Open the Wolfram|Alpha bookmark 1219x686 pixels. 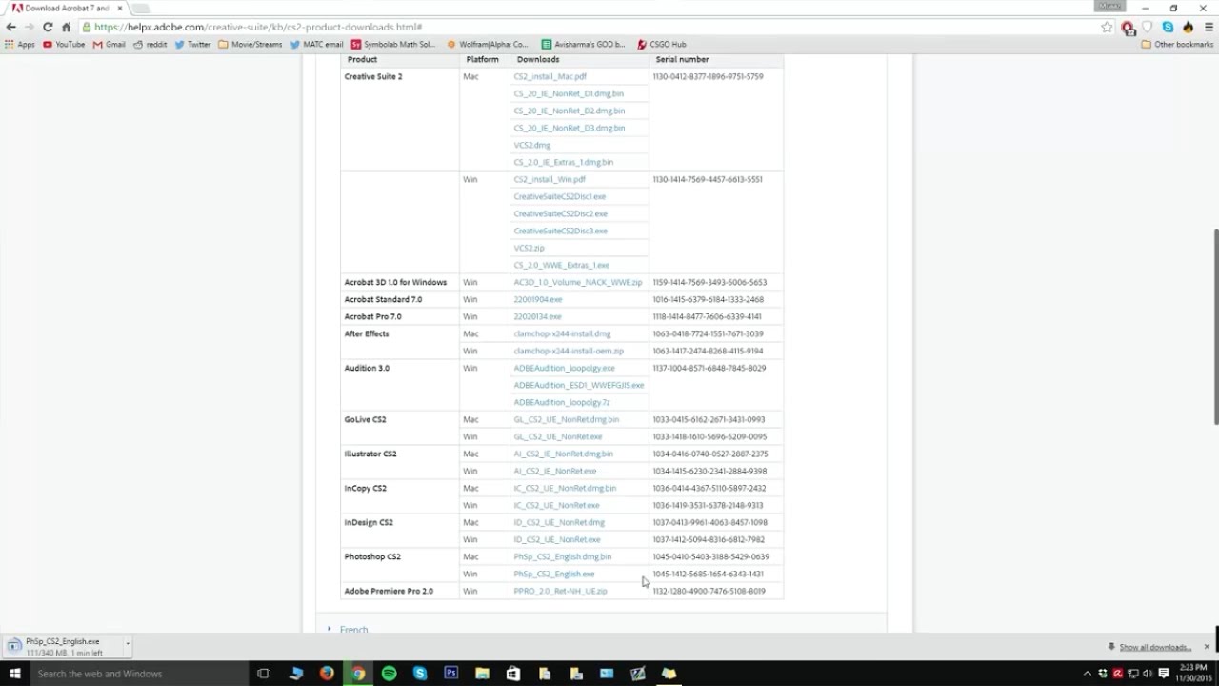[x=488, y=44]
